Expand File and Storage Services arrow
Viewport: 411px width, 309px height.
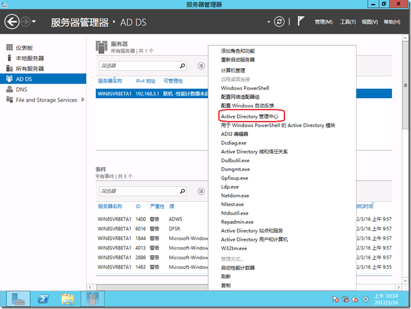click(83, 99)
